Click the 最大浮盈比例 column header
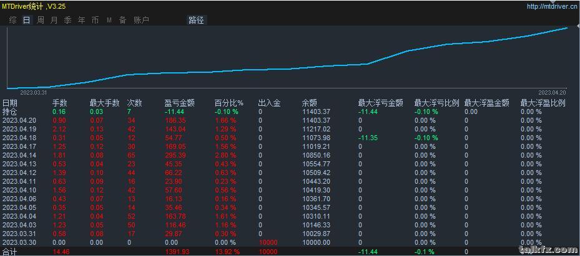Screen dimensions: 580x256 [543, 103]
